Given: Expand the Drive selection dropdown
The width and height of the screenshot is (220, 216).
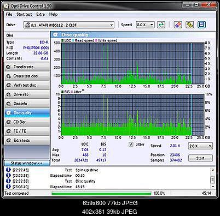Looking at the screenshot, I should (x=69, y=25).
